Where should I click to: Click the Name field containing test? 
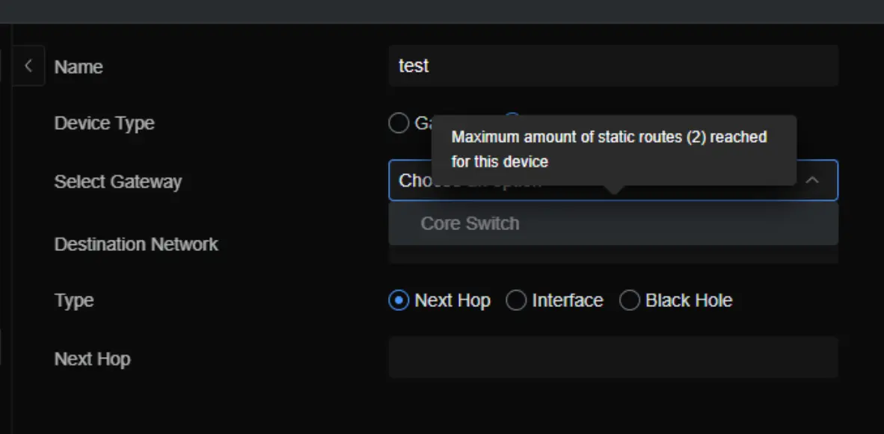click(613, 66)
